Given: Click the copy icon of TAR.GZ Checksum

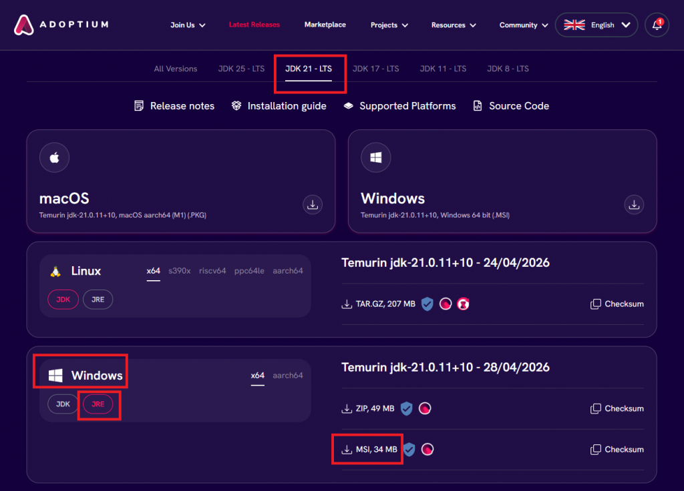Looking at the screenshot, I should [x=595, y=304].
